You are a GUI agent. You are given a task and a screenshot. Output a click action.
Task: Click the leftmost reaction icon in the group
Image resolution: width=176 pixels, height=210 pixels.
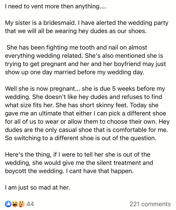click(8, 203)
